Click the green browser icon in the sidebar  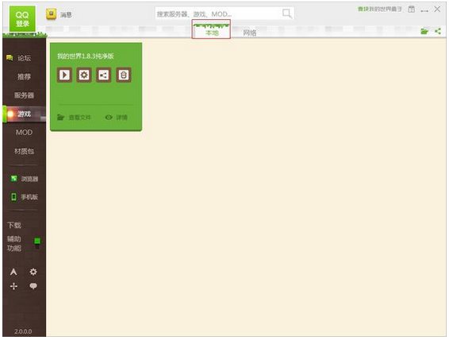[x=13, y=179]
